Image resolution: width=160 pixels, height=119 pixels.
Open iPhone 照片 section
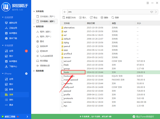click(9, 84)
